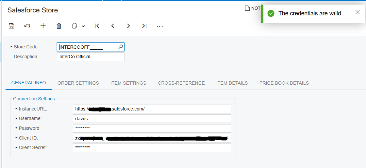This screenshot has height=168, width=366.
Task: Open the Price Book Details tab
Action: tap(284, 83)
